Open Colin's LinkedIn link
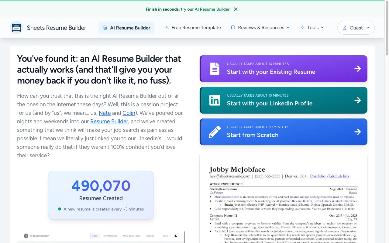Image resolution: width=389 pixels, height=243 pixels. point(129,113)
